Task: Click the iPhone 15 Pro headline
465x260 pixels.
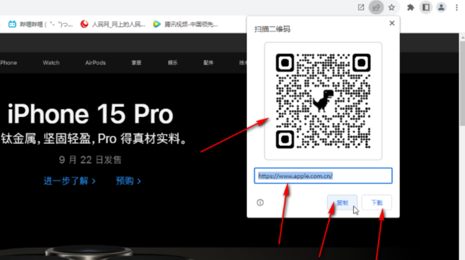Action: coord(90,114)
